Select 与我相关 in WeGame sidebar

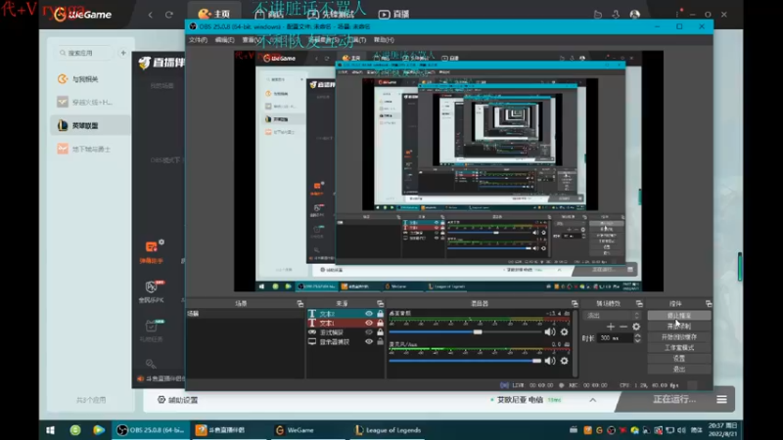point(91,79)
